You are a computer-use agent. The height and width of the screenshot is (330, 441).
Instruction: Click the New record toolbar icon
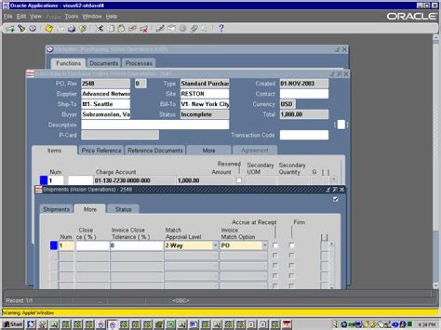coord(10,29)
